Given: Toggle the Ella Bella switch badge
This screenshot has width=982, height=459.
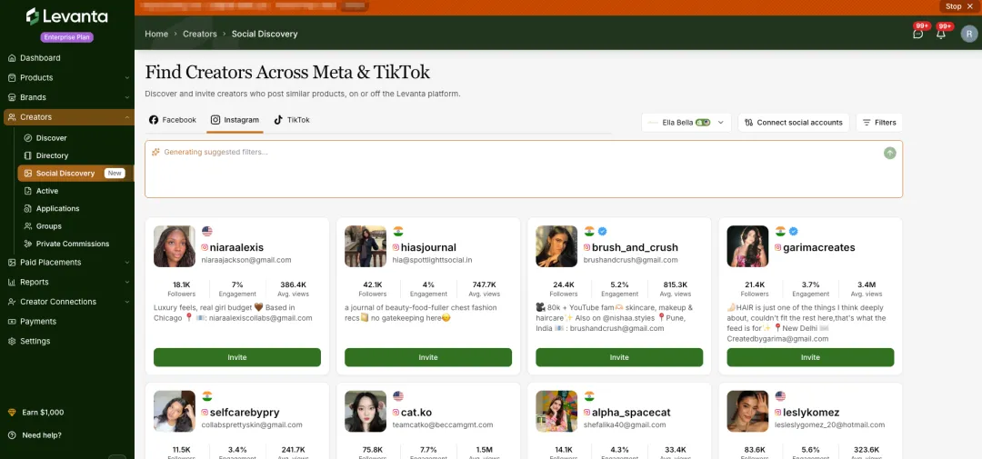Looking at the screenshot, I should click(703, 123).
